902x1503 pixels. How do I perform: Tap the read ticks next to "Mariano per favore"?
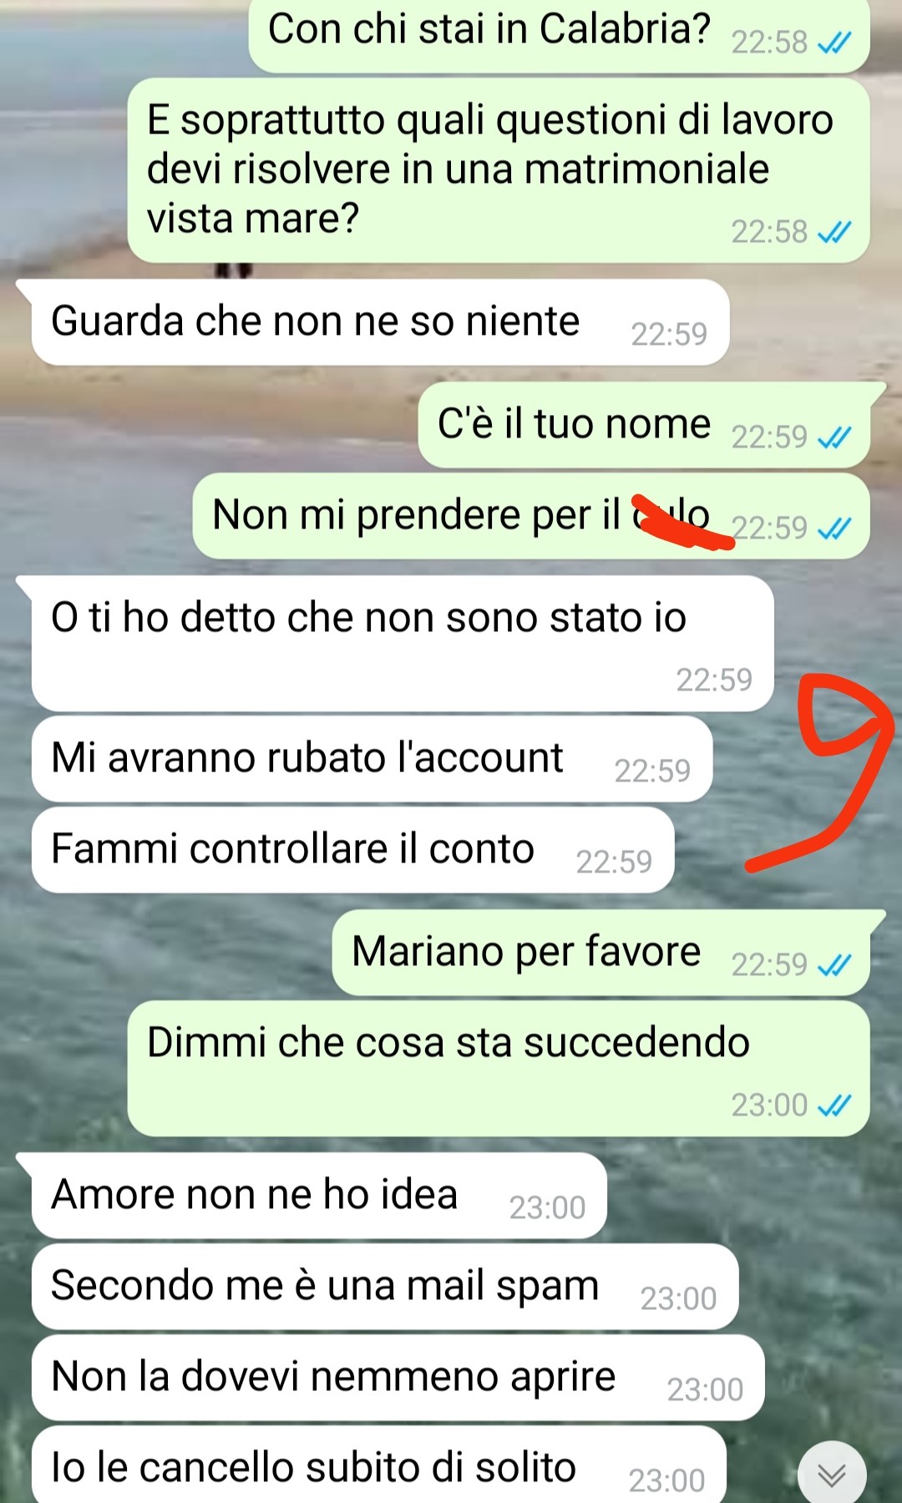click(x=834, y=965)
